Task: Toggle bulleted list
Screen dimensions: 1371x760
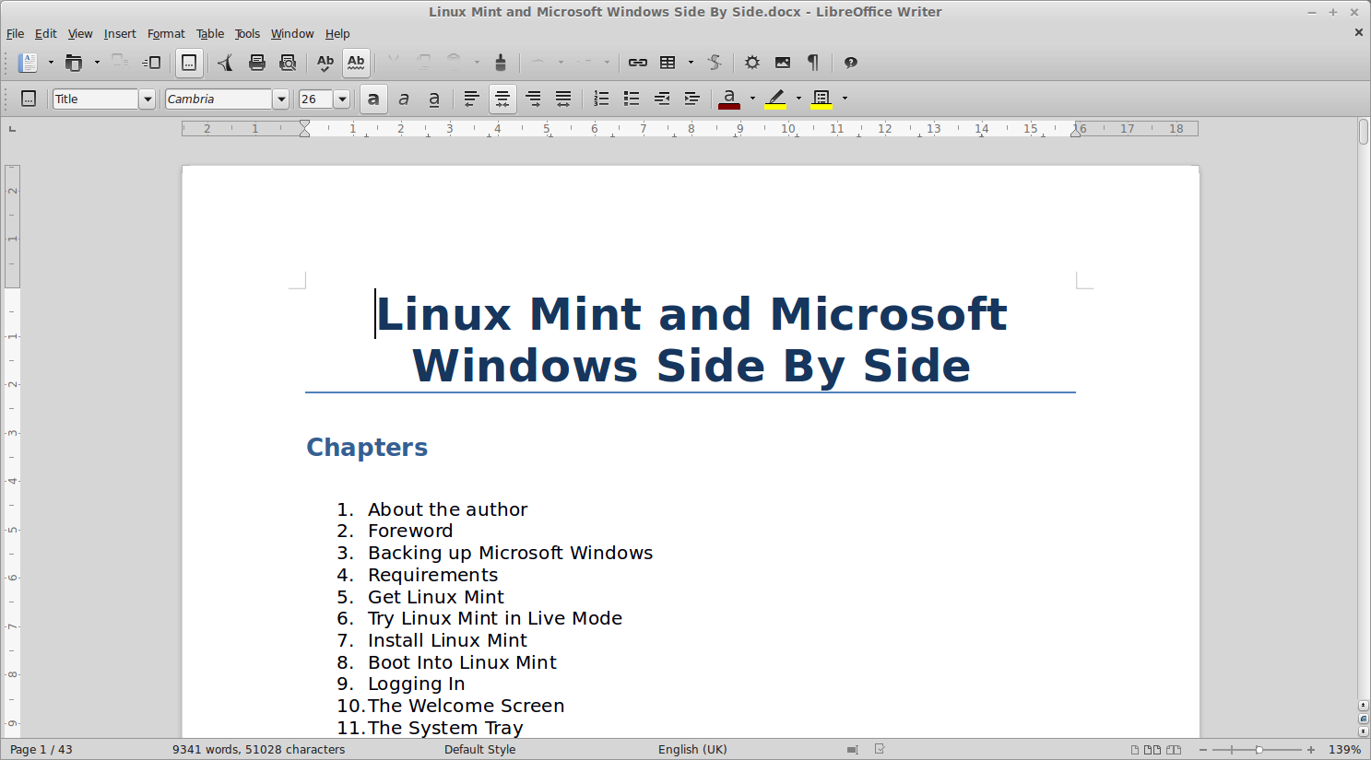Action: (x=632, y=99)
